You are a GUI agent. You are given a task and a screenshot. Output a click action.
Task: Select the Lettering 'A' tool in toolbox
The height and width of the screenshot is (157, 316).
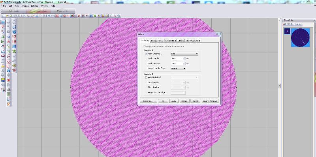pos(8,71)
